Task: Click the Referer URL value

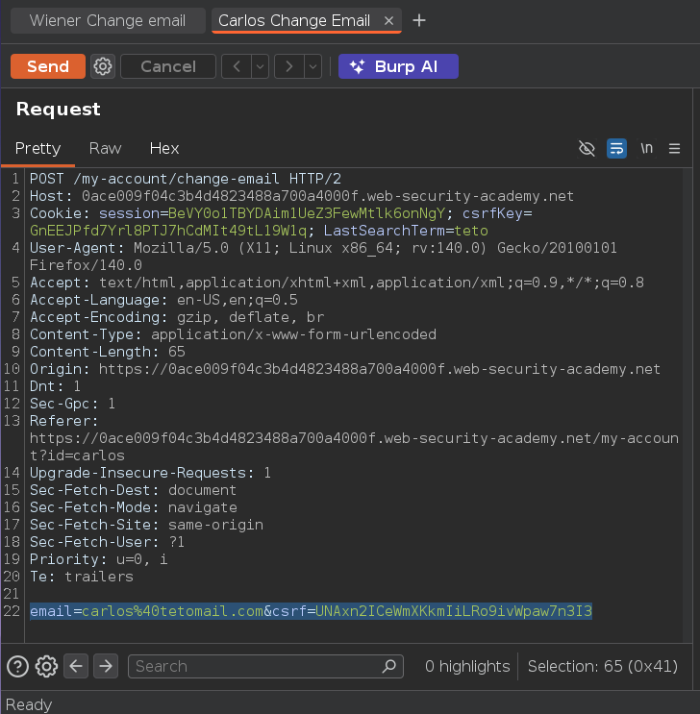Action: pos(354,447)
